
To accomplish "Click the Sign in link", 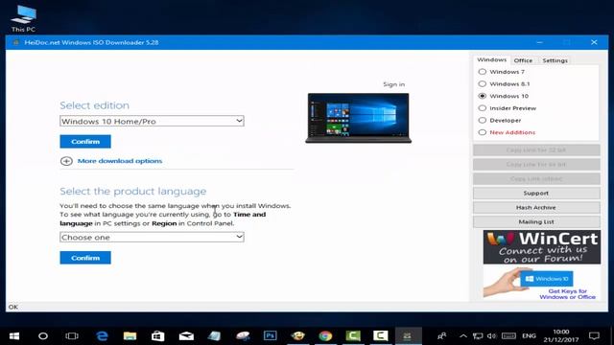I will tap(393, 84).
